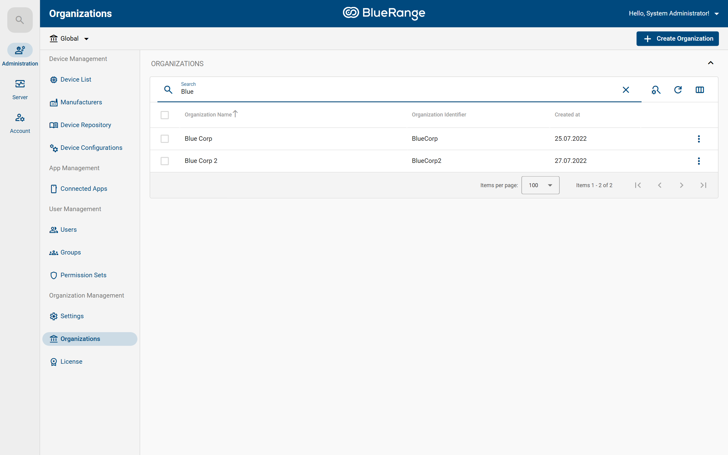Image resolution: width=728 pixels, height=455 pixels.
Task: Click the 25.07.2022 created date
Action: coord(571,139)
